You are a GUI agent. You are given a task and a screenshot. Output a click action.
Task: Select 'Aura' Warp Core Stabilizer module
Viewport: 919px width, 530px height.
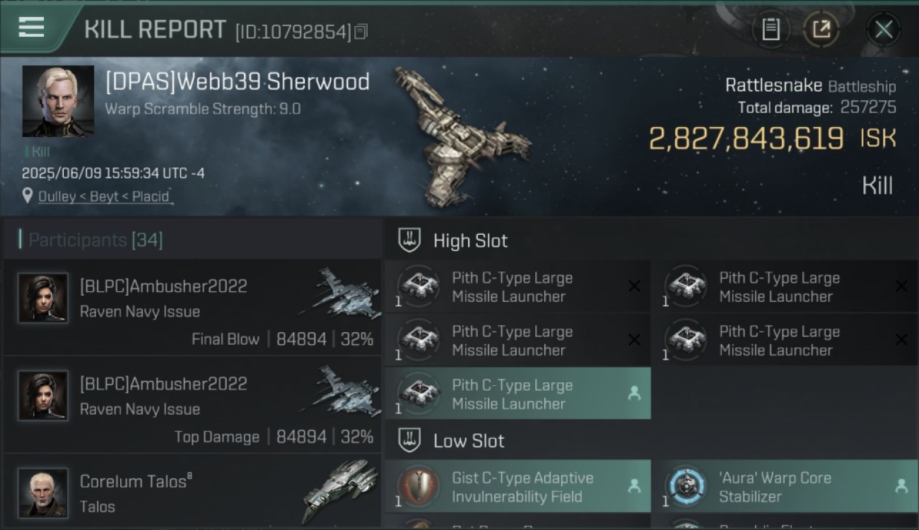coord(785,486)
